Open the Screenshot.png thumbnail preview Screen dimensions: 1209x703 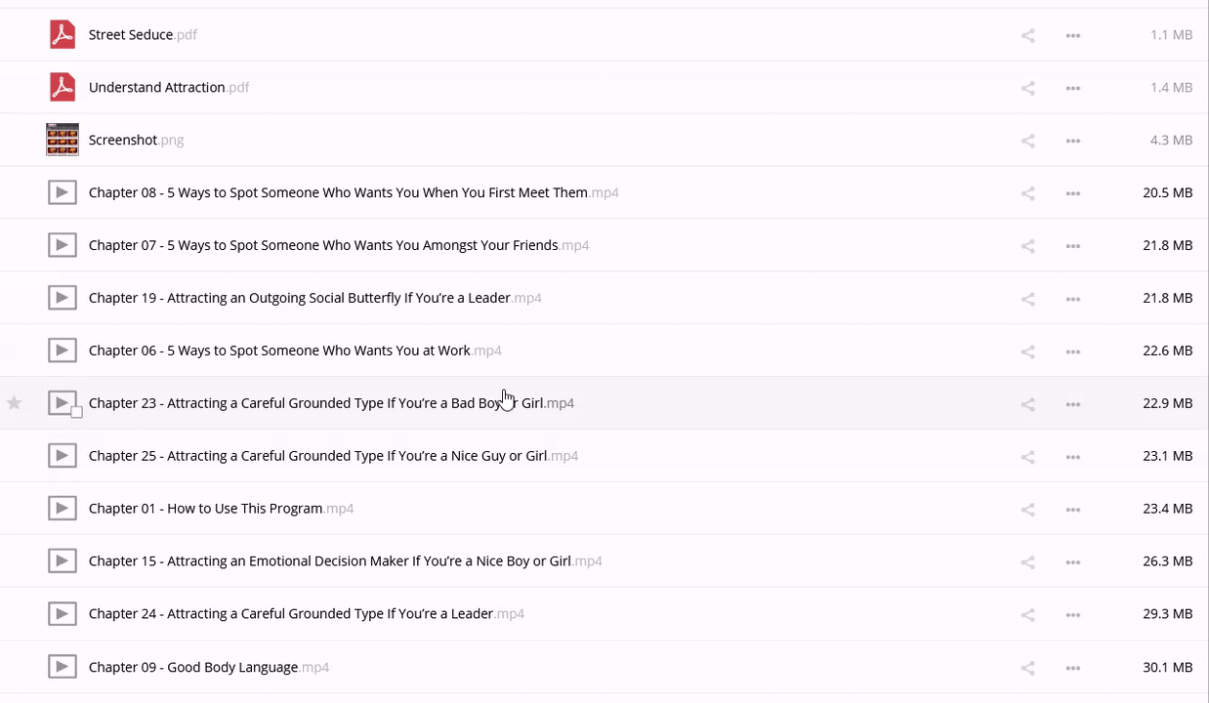63,140
